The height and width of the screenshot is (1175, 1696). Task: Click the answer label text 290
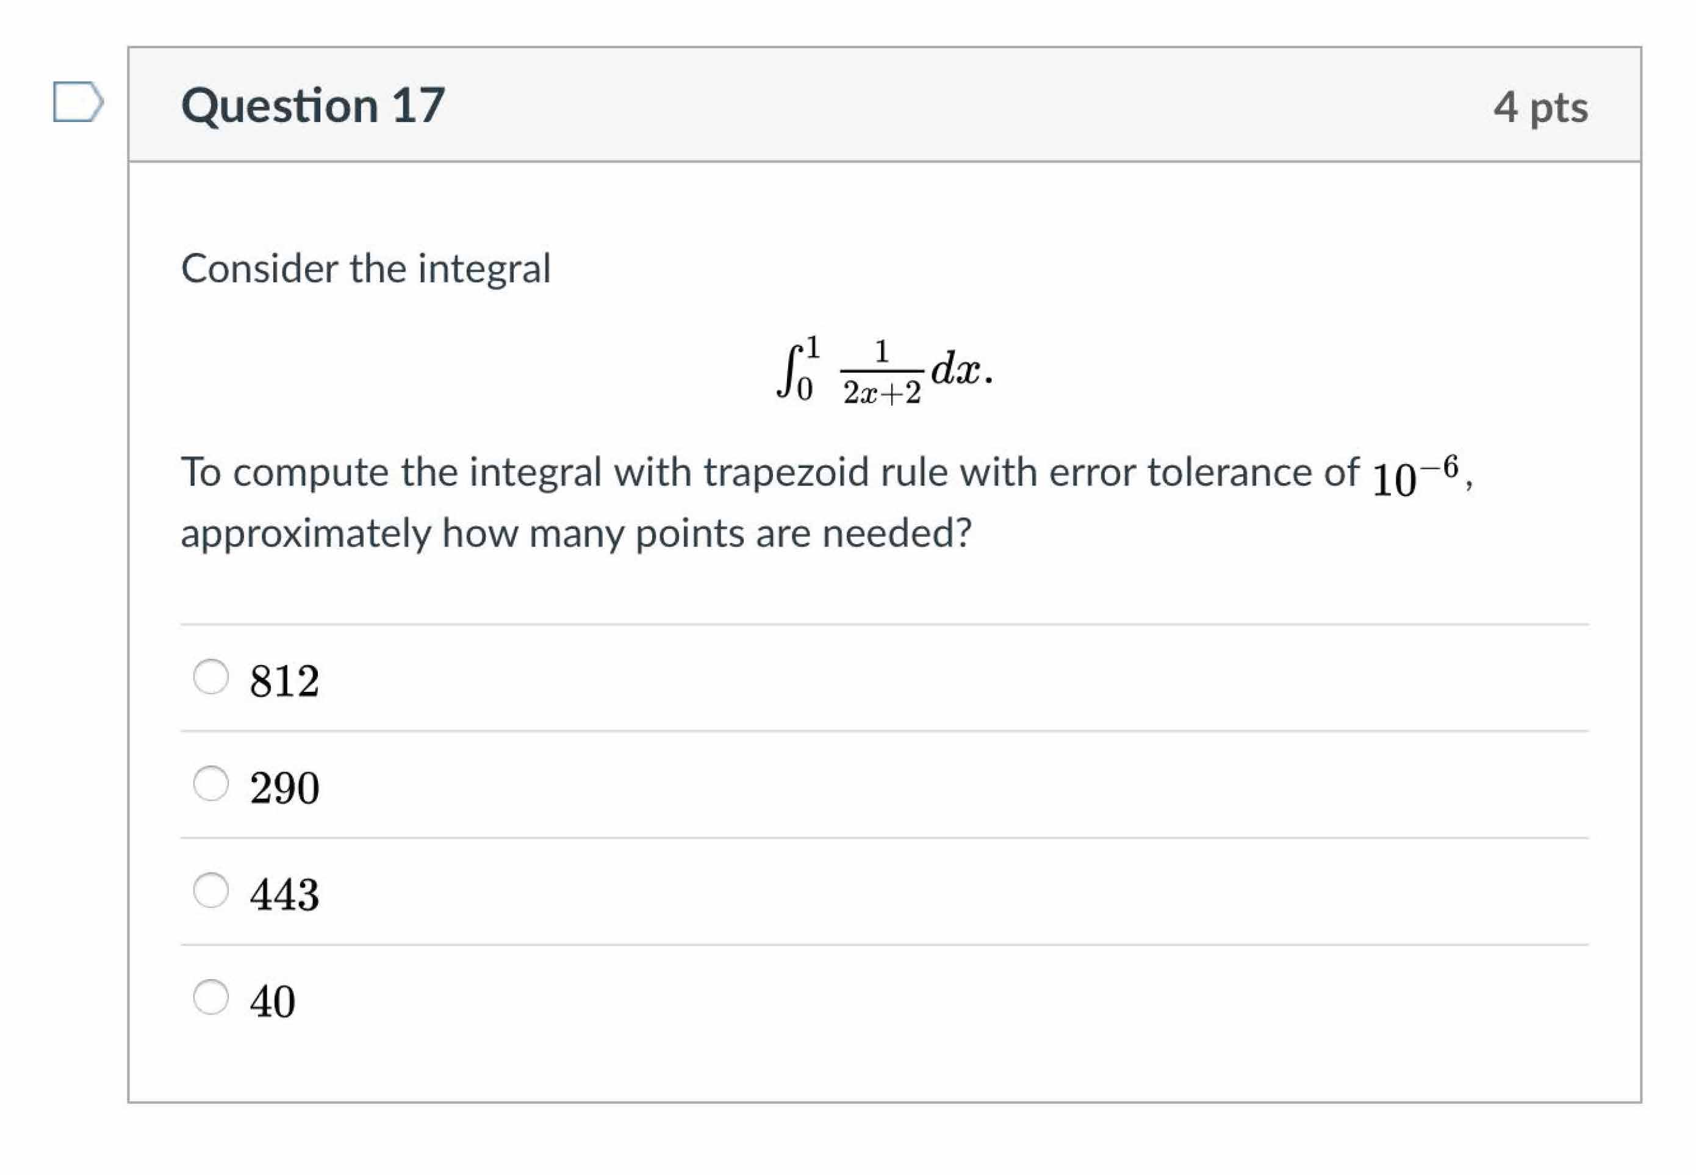click(x=284, y=787)
